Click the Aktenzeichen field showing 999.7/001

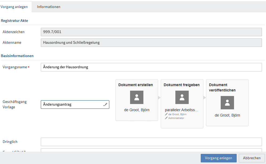pos(151,32)
